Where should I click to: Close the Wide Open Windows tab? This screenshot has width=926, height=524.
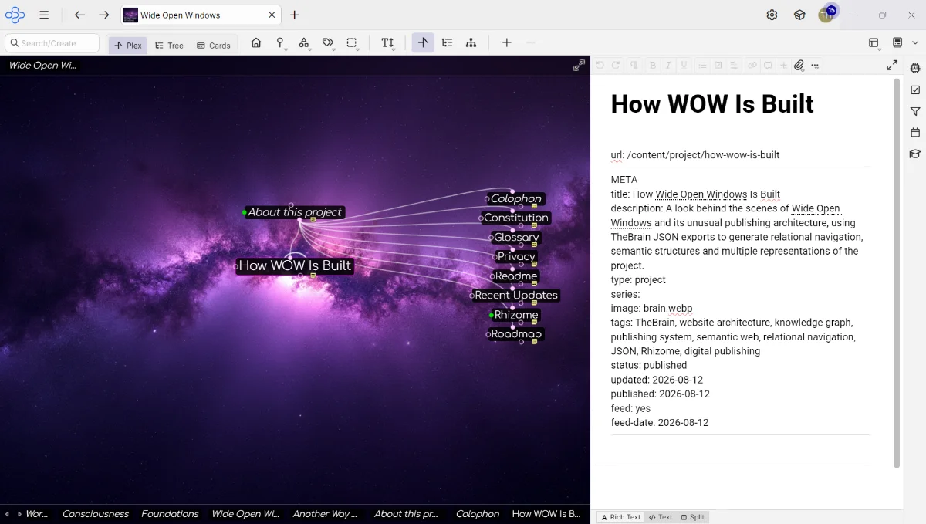[272, 15]
